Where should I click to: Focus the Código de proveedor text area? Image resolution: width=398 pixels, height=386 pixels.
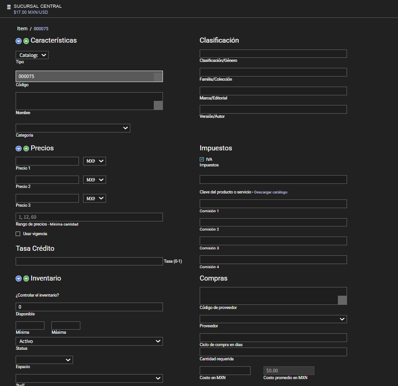(273, 296)
